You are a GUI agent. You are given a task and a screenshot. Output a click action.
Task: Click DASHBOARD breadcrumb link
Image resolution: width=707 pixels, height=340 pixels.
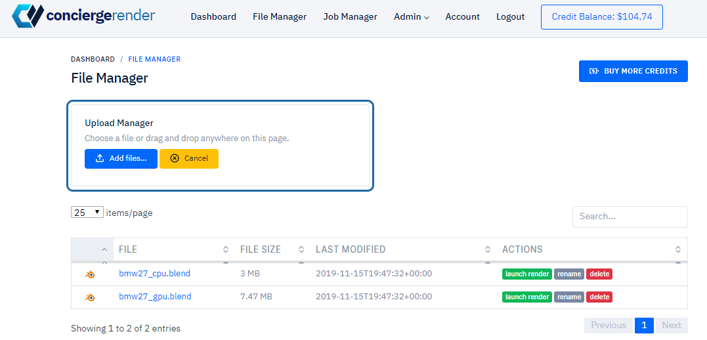tap(93, 59)
